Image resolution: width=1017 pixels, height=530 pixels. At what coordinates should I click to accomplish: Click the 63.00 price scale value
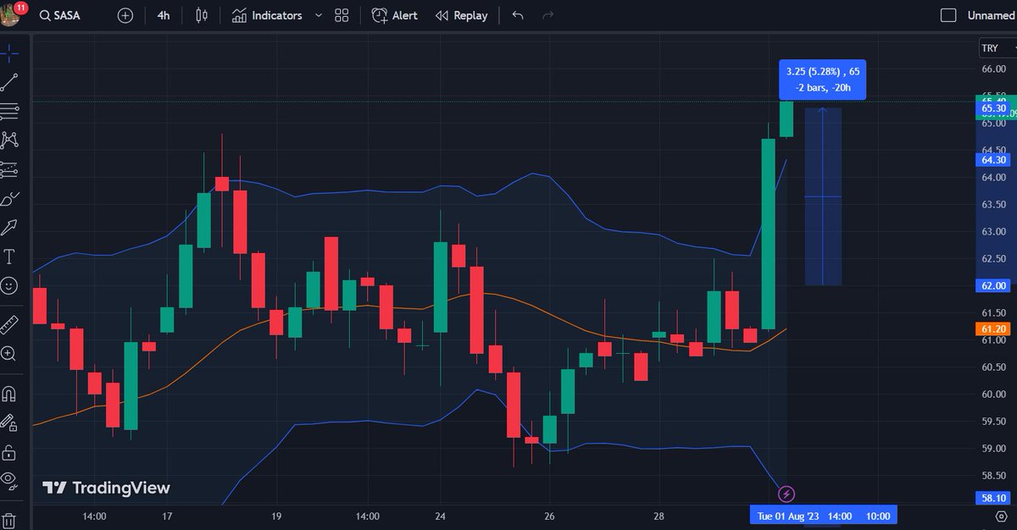993,231
